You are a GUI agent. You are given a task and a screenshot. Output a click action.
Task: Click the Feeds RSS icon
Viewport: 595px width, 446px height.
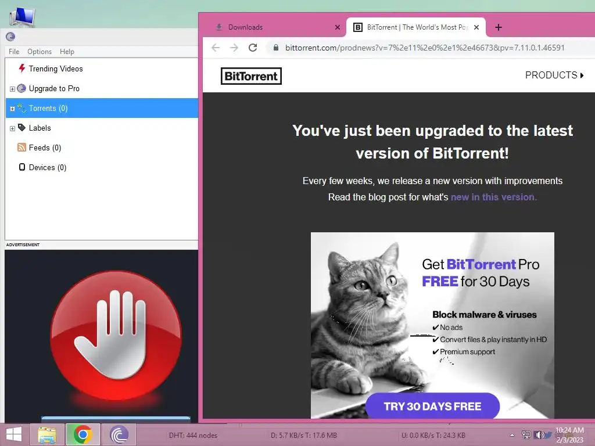21,147
